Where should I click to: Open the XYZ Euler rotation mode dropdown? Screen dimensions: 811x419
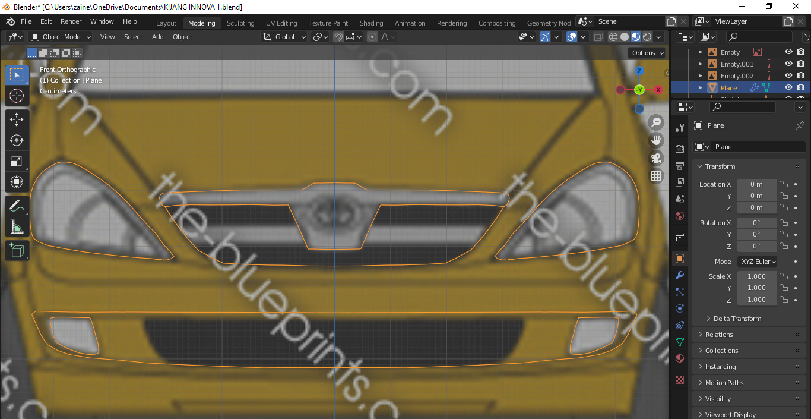click(758, 262)
